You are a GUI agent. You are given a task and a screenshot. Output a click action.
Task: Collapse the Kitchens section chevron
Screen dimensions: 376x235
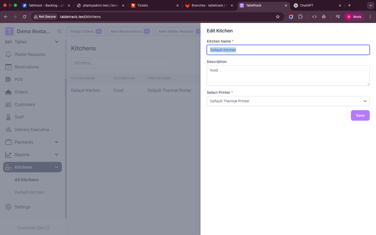click(x=57, y=167)
